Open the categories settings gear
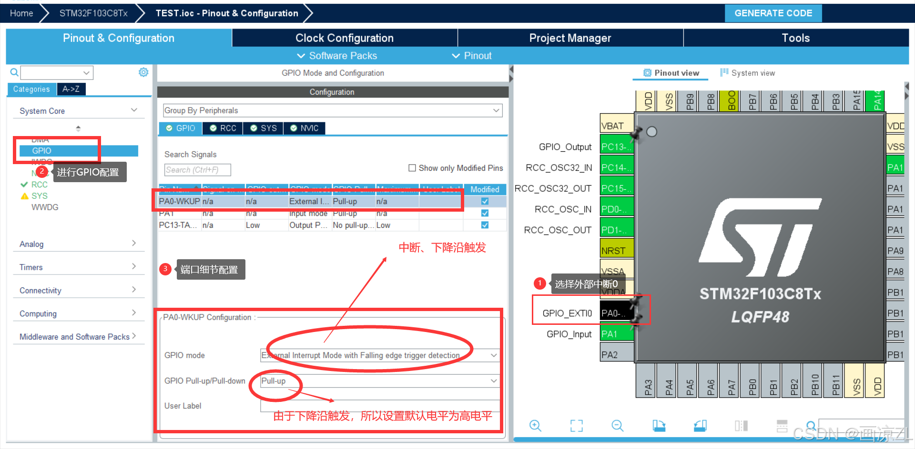Image resolution: width=915 pixels, height=449 pixels. click(x=143, y=72)
